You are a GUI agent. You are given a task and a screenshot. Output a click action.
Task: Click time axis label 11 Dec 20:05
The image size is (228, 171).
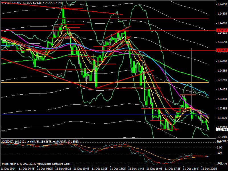[x=209, y=168]
